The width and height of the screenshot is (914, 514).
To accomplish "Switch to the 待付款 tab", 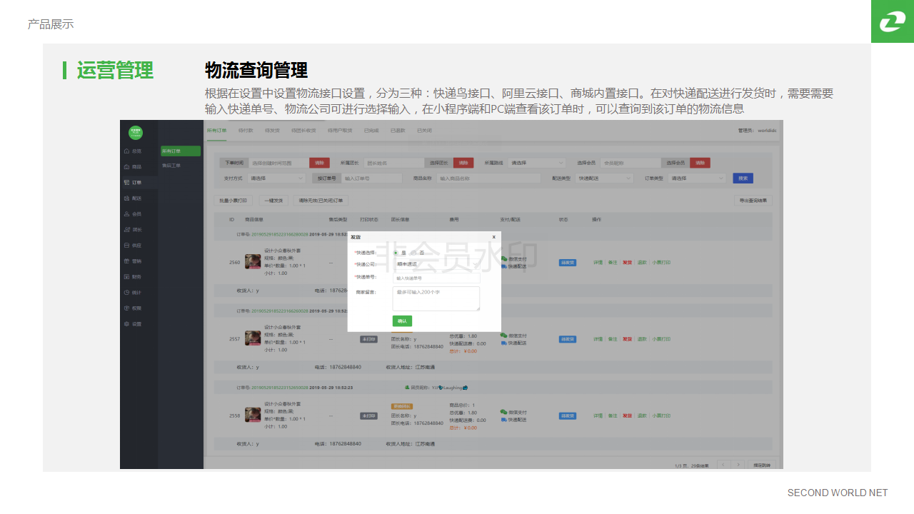I will click(x=246, y=131).
